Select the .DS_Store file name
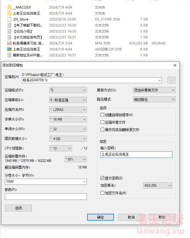Image resolution: width=190 pixels, height=238 pixels. tap(21, 19)
